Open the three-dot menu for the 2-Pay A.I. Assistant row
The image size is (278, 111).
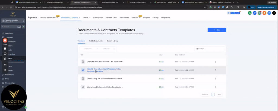coord(216,79)
